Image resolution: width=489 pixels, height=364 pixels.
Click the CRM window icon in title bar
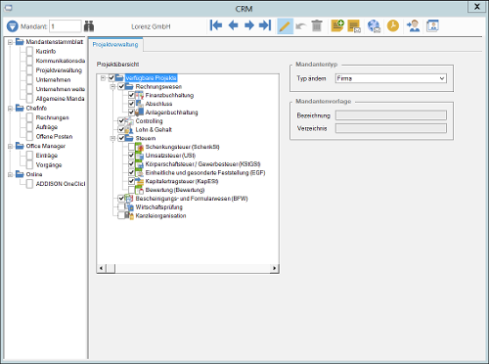[x=8, y=8]
